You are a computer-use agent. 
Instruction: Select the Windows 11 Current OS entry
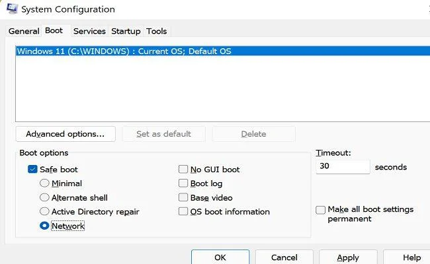[x=223, y=51]
